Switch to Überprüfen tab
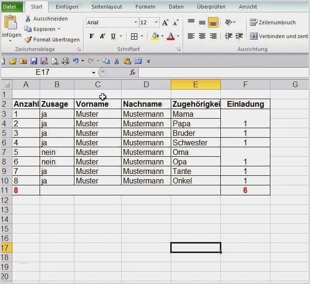The height and width of the screenshot is (284, 310). point(211,7)
